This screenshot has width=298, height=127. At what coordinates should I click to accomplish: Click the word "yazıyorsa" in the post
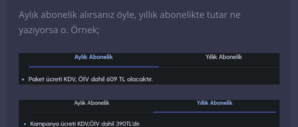pyautogui.click(x=38, y=30)
